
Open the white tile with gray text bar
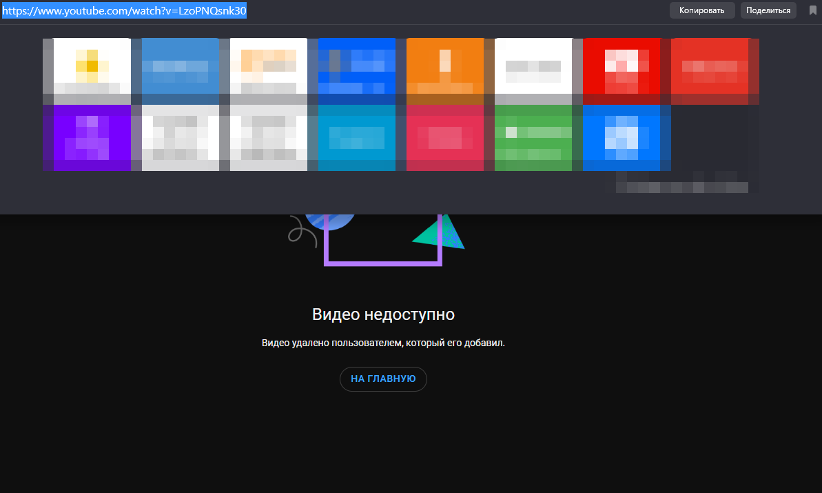pyautogui.click(x=533, y=66)
